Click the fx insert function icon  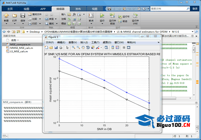(74, 14)
